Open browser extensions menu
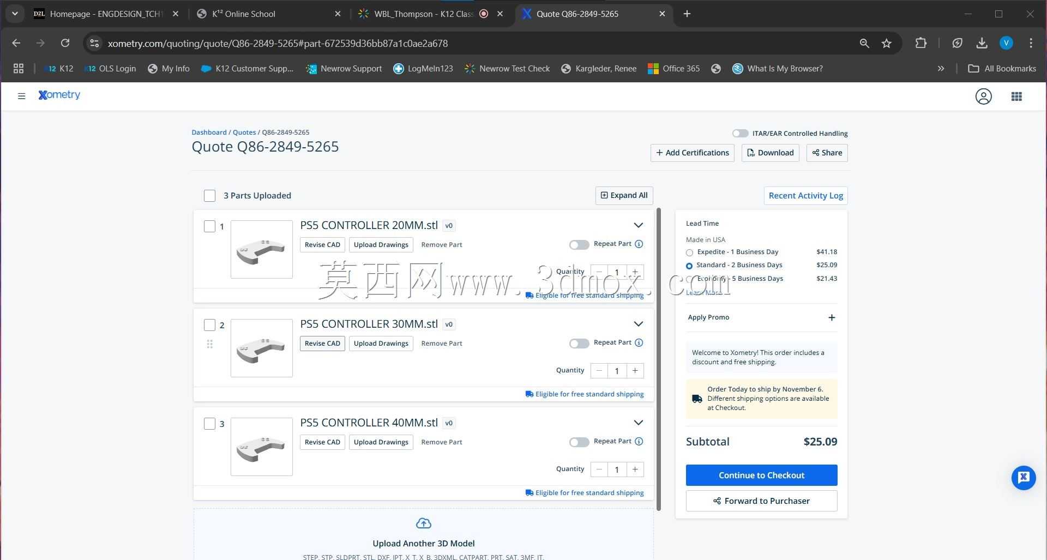The image size is (1047, 560). 921,43
